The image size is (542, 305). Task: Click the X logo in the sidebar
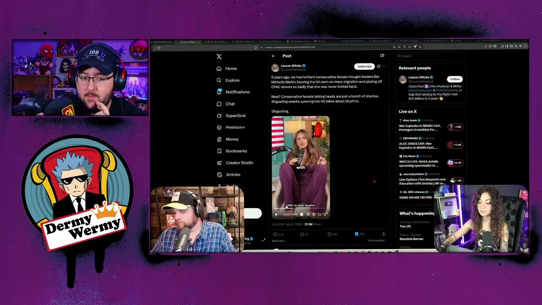click(x=219, y=56)
